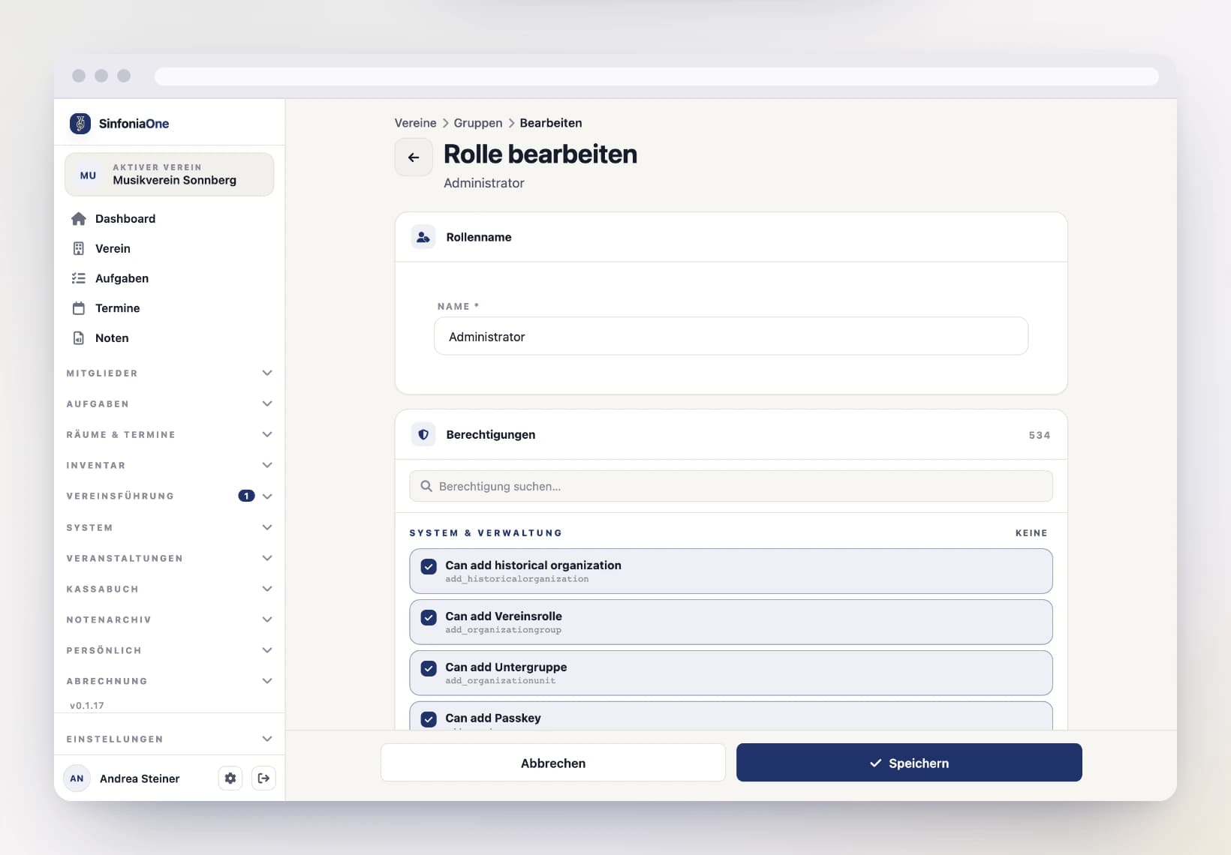Log out using the exit icon
Viewport: 1231px width, 855px height.
click(263, 778)
